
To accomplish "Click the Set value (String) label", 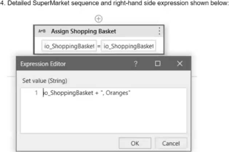I will [x=45, y=81].
